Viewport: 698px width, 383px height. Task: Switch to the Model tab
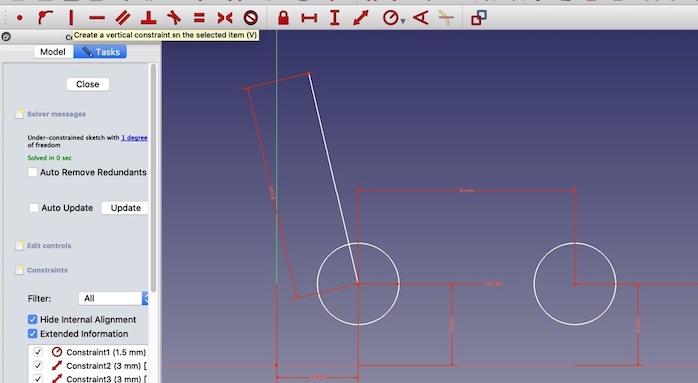[53, 52]
